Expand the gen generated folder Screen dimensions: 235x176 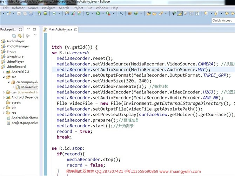(4, 92)
